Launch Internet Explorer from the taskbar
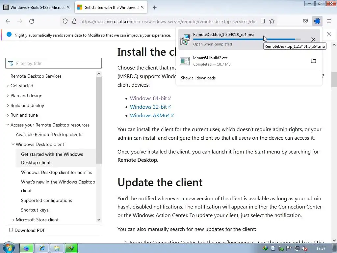Viewport: 337px width, 253px height. coord(42,248)
